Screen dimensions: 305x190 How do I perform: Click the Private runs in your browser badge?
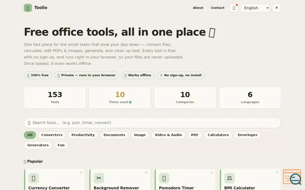click(x=87, y=75)
